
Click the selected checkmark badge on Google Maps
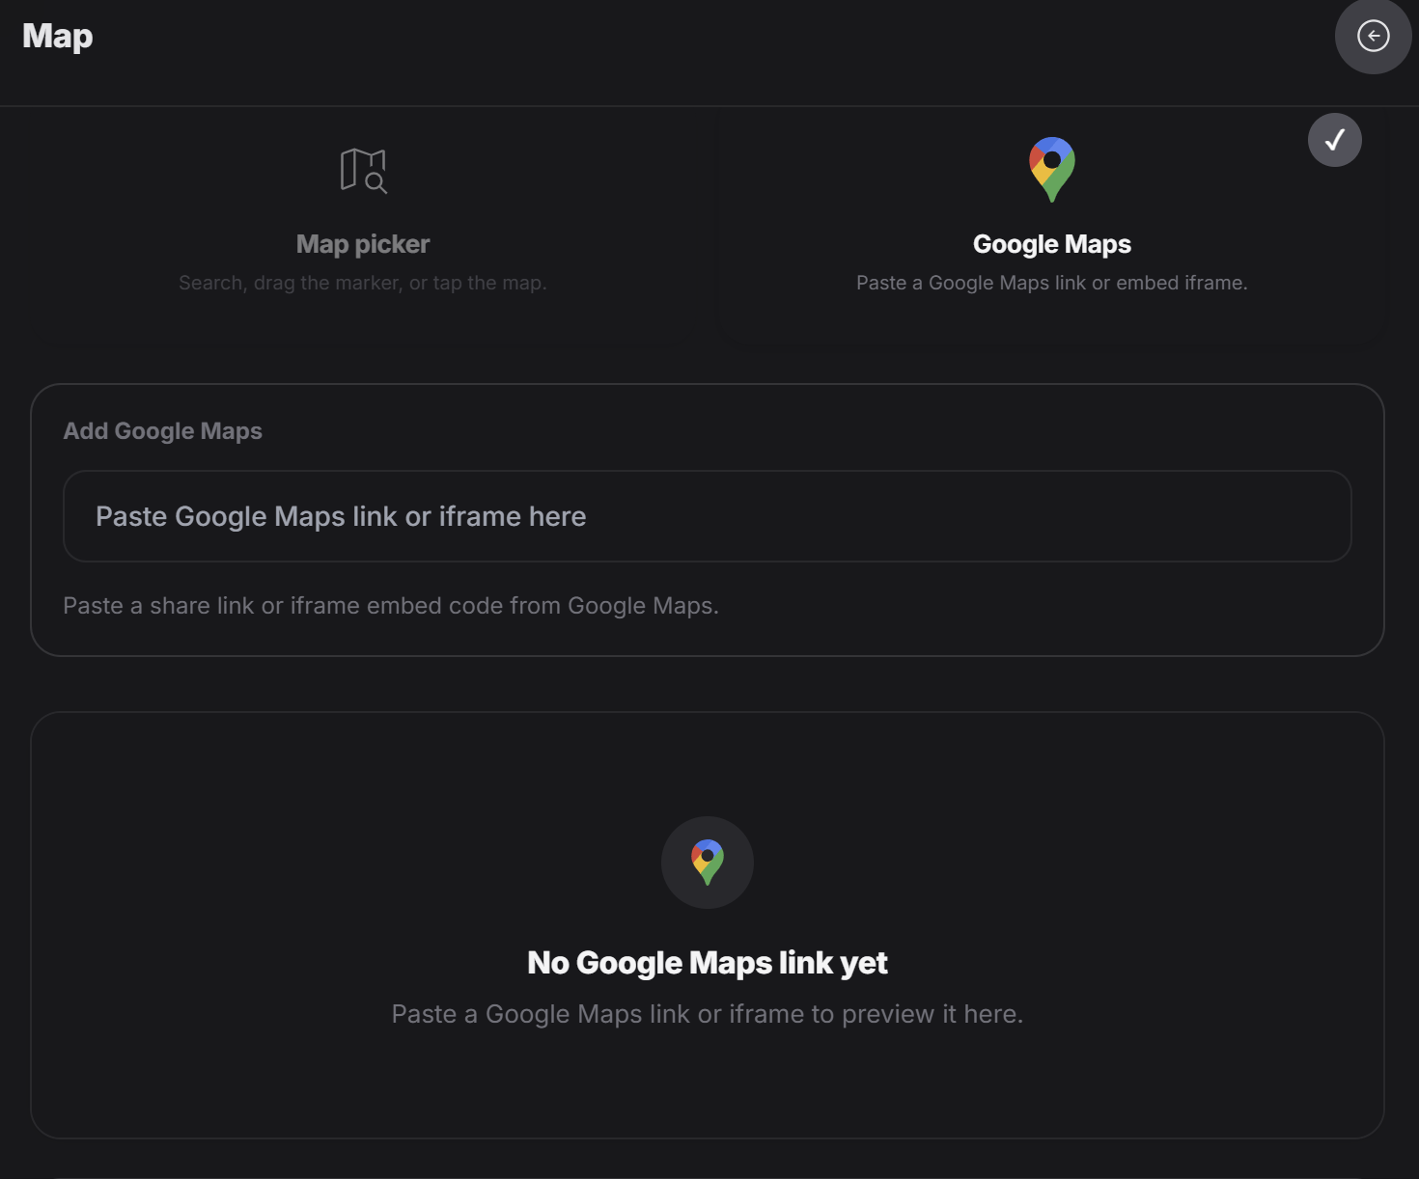tap(1334, 140)
